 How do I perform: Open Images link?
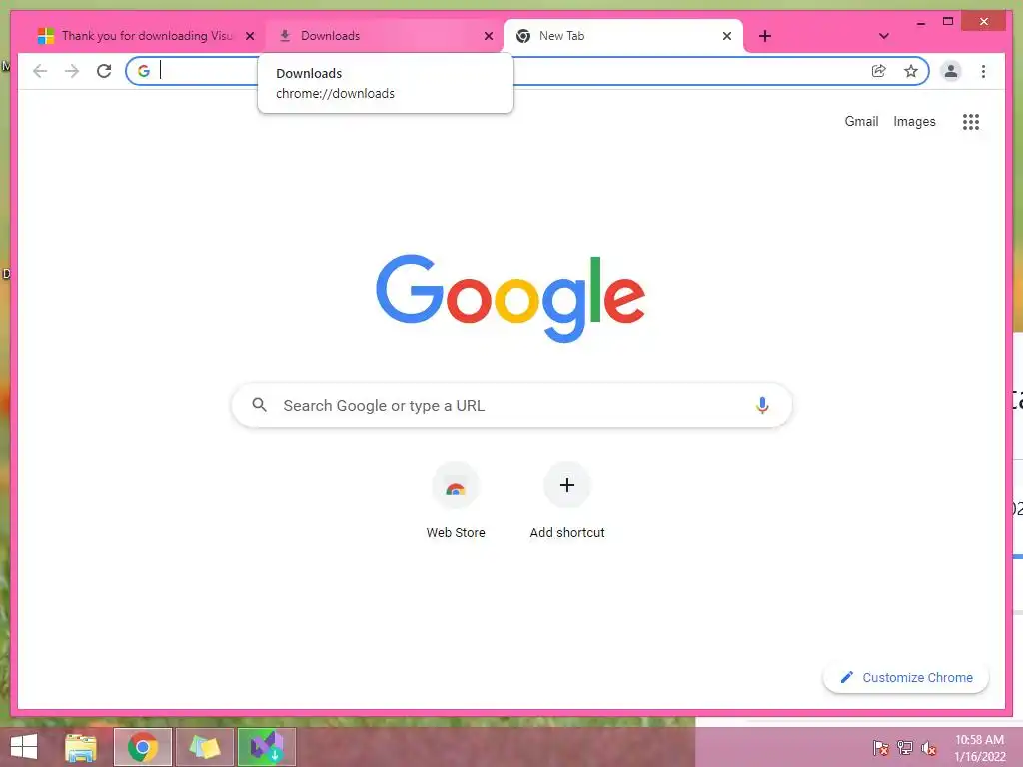[914, 121]
